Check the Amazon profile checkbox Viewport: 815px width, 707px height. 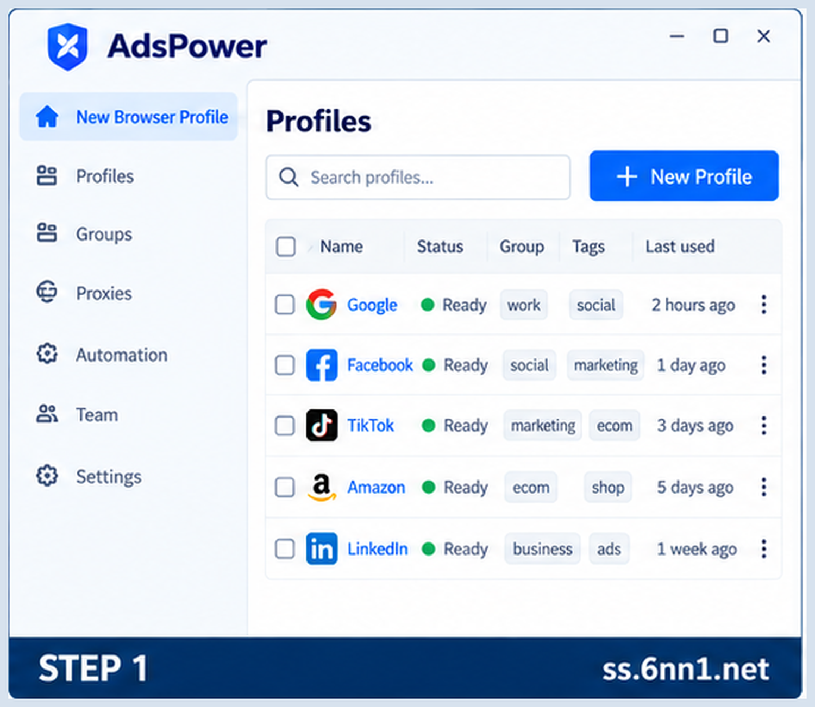(x=285, y=487)
